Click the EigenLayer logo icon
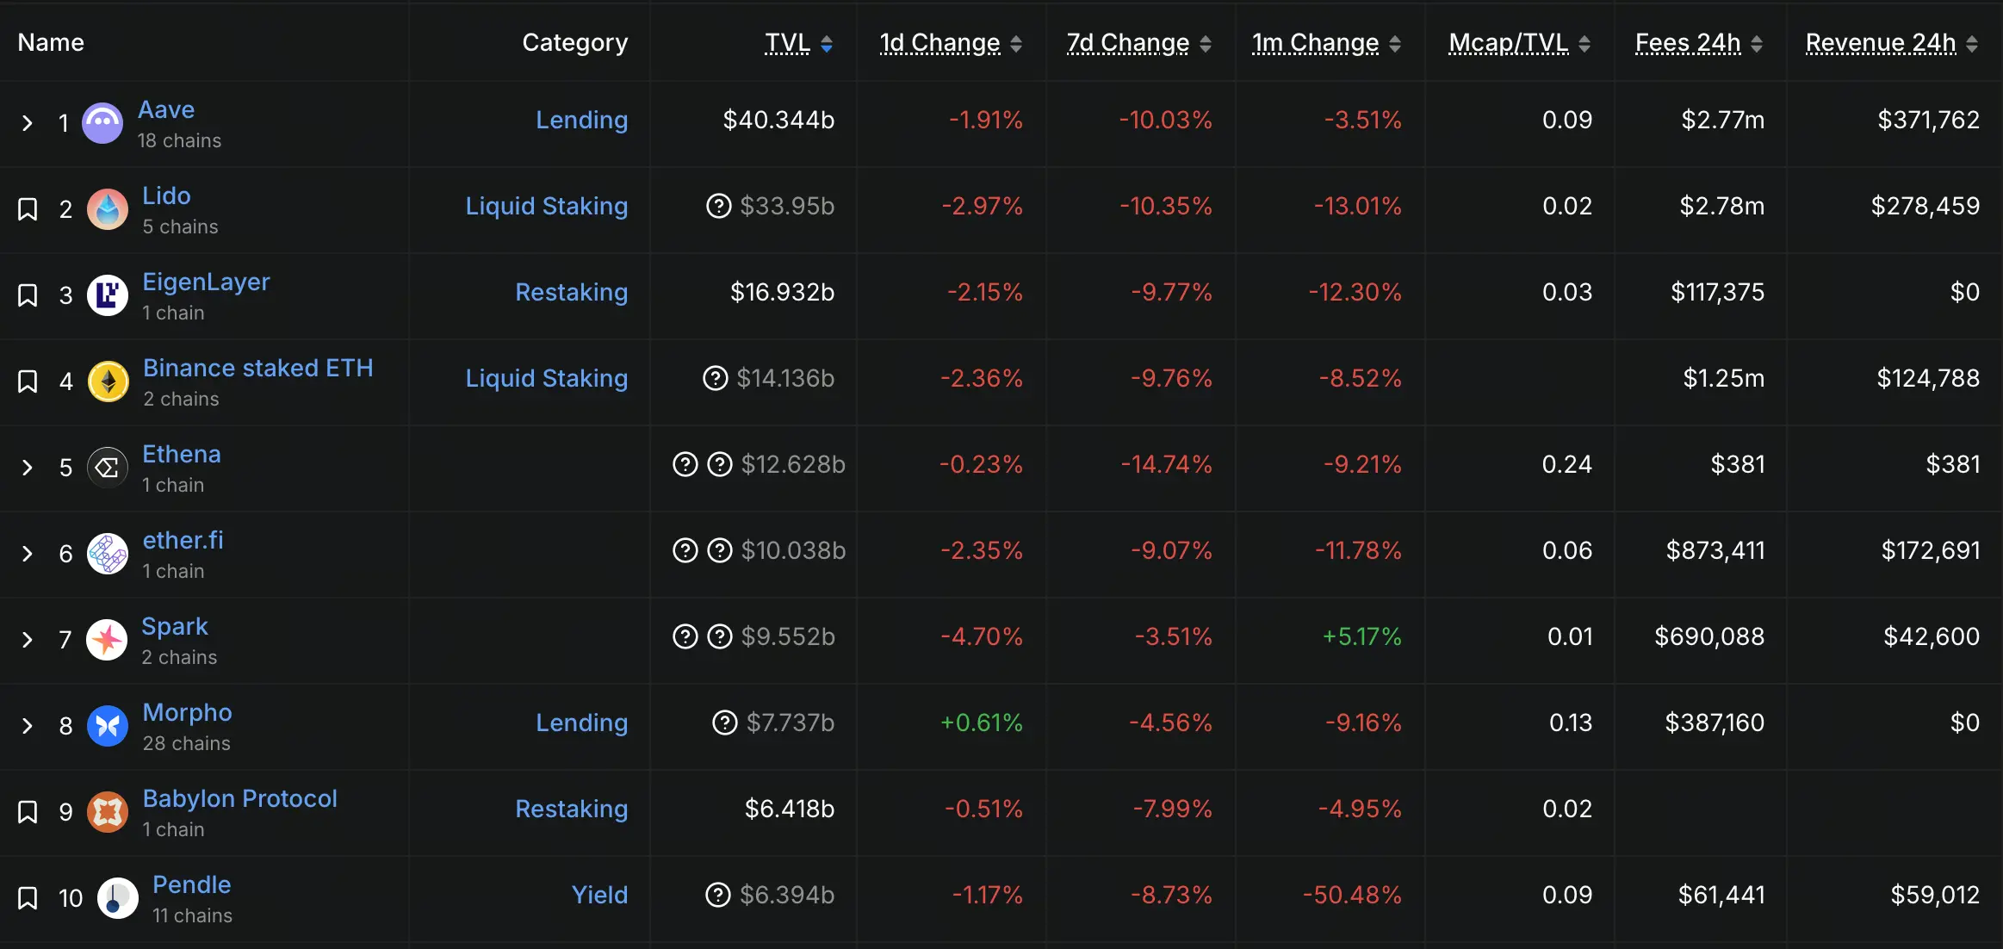This screenshot has width=2003, height=949. coord(108,295)
